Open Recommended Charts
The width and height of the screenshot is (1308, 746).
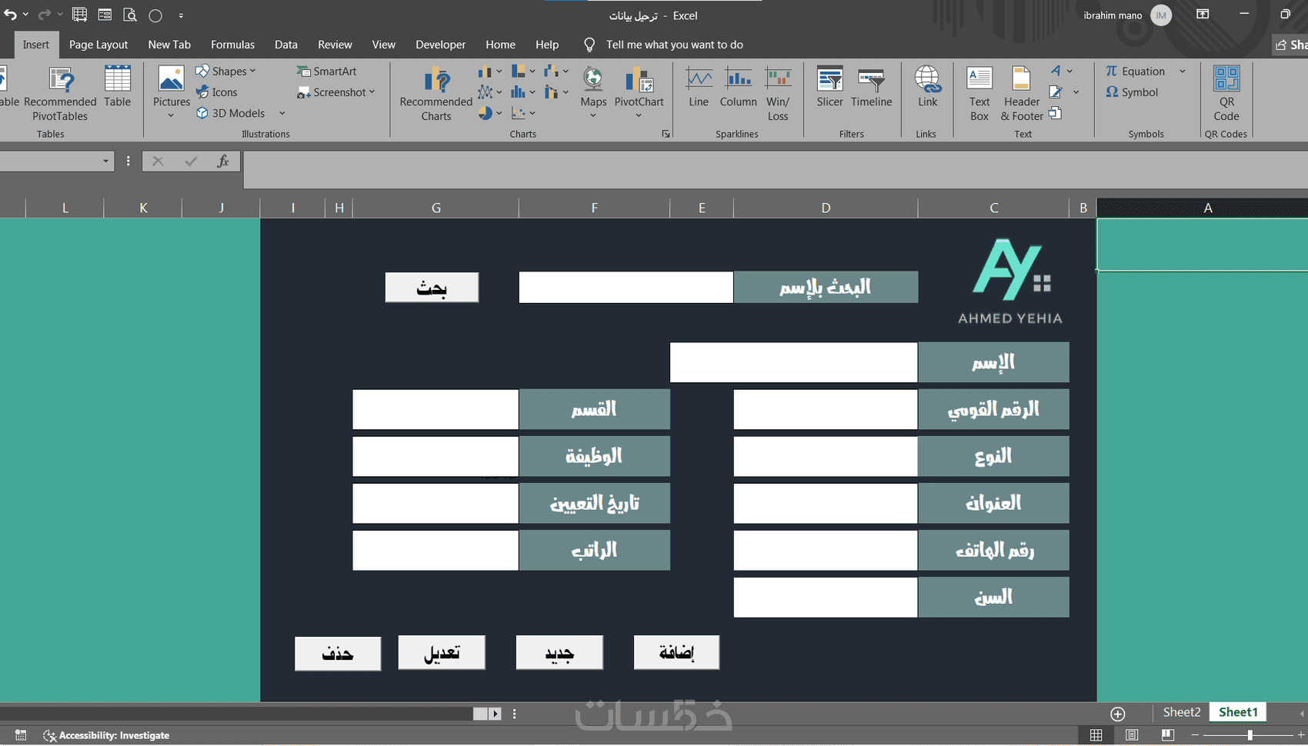[x=436, y=94]
